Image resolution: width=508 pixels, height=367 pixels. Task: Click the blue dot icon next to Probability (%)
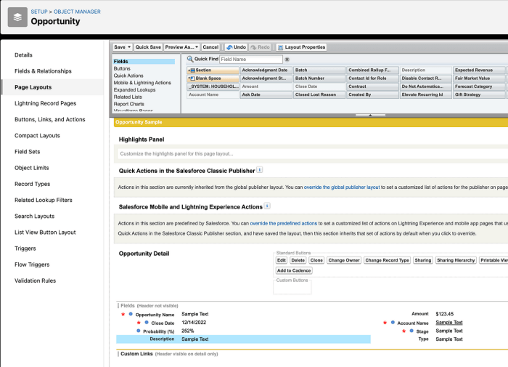pos(139,331)
